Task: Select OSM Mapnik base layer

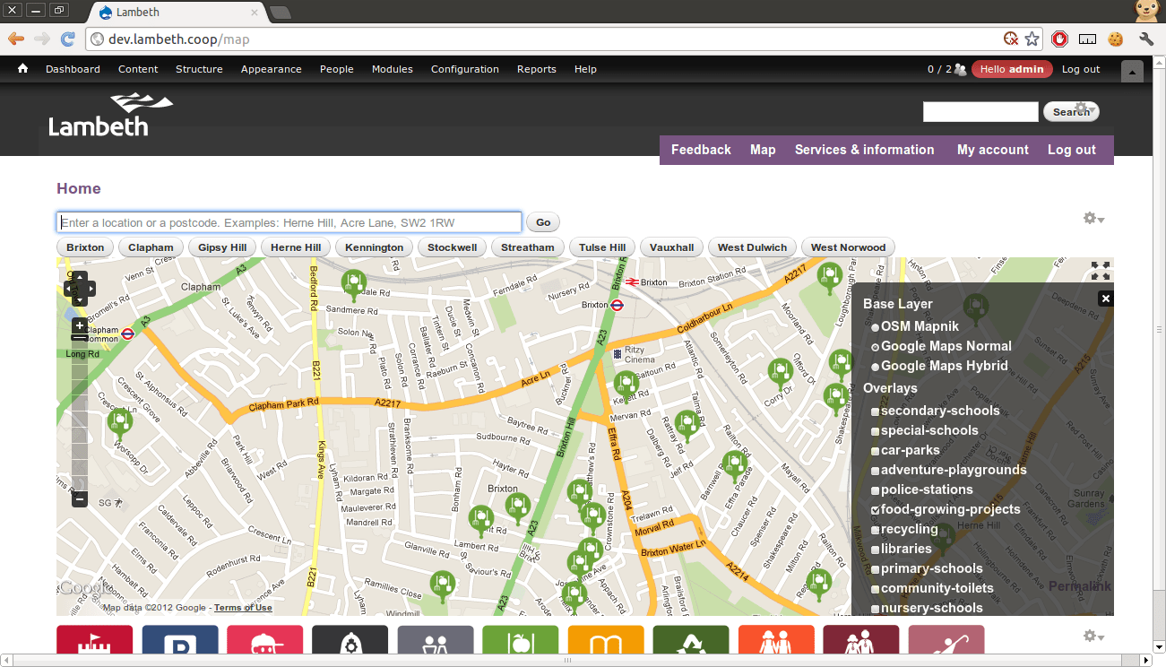Action: (x=876, y=327)
